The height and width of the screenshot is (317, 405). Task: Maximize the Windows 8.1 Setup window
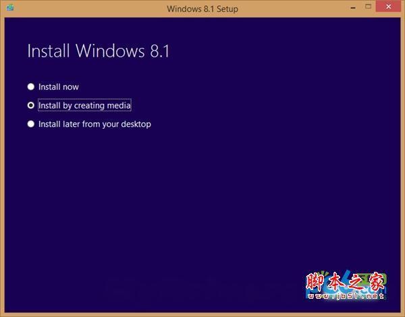369,7
